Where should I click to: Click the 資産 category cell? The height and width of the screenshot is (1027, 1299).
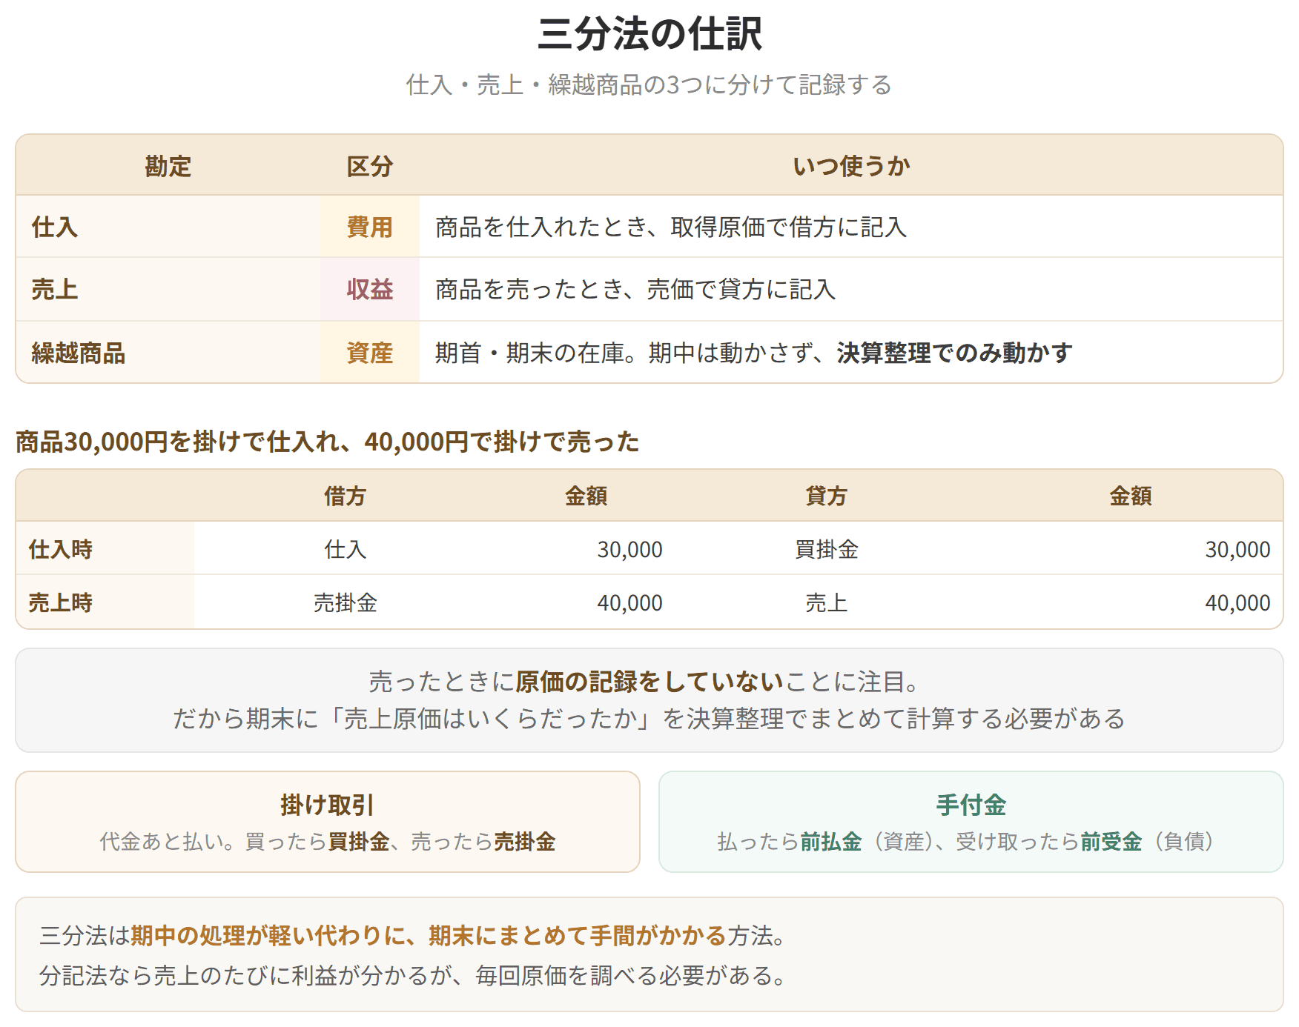(x=370, y=353)
